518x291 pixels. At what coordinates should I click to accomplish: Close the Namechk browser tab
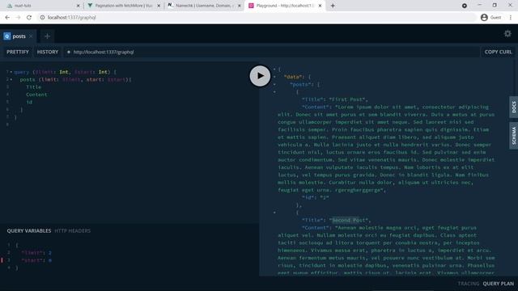[240, 6]
